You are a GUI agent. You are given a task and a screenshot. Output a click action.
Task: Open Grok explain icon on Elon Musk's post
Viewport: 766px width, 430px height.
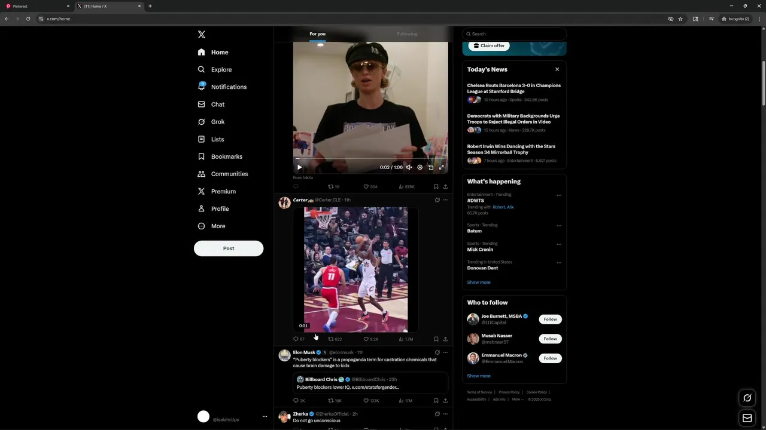point(437,352)
